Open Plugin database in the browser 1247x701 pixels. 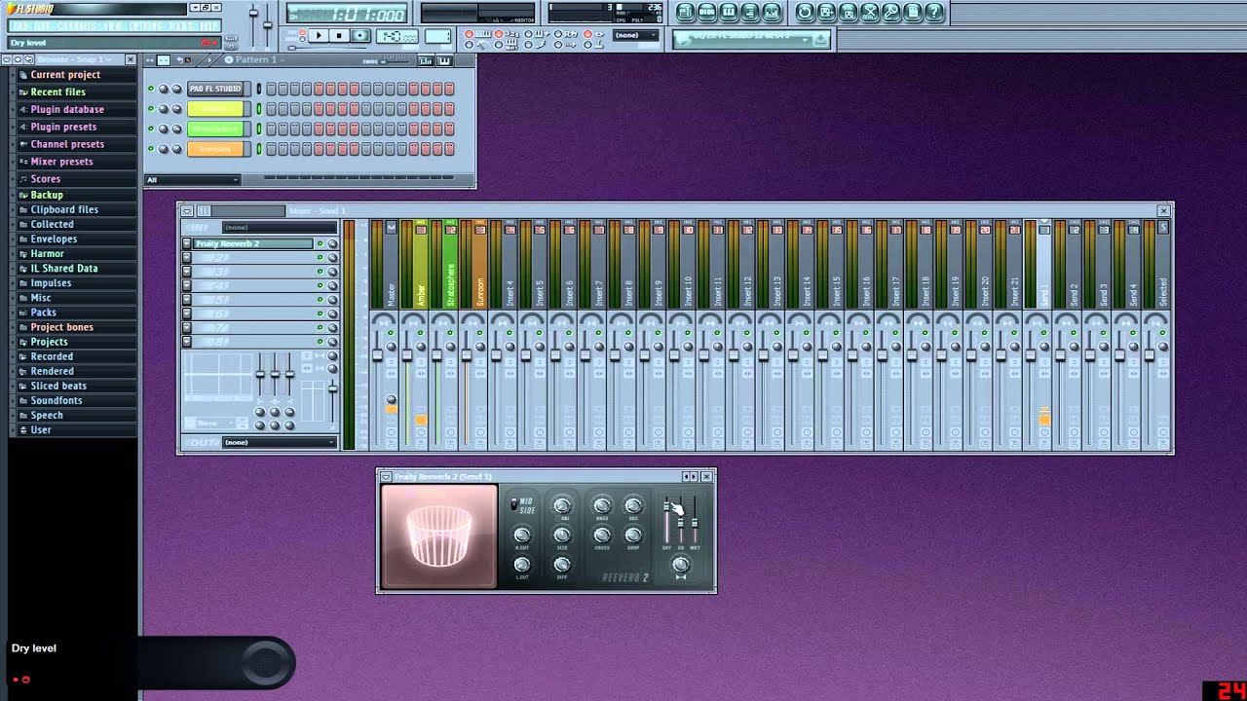pos(67,109)
